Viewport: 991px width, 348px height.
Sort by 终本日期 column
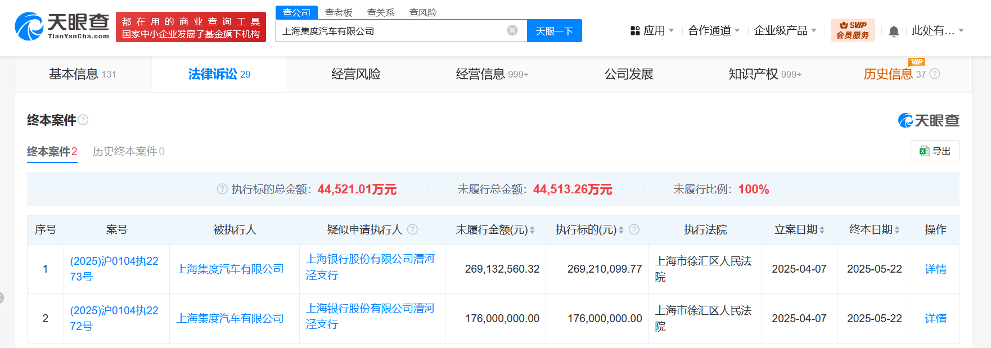(x=897, y=230)
